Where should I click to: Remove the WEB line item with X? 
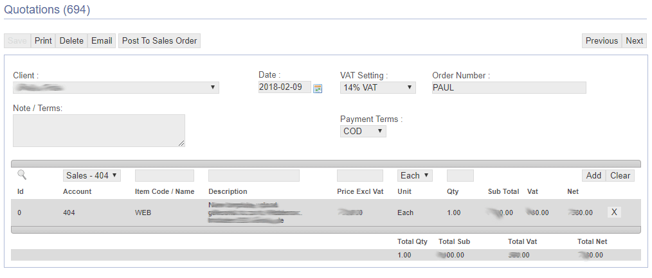[614, 213]
